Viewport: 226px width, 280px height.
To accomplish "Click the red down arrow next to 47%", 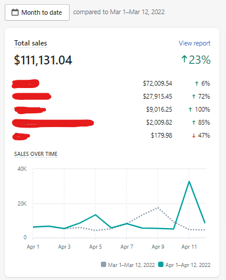I will (x=194, y=135).
